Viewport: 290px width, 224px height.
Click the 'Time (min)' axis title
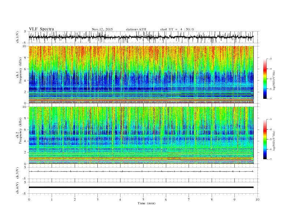tap(146, 203)
